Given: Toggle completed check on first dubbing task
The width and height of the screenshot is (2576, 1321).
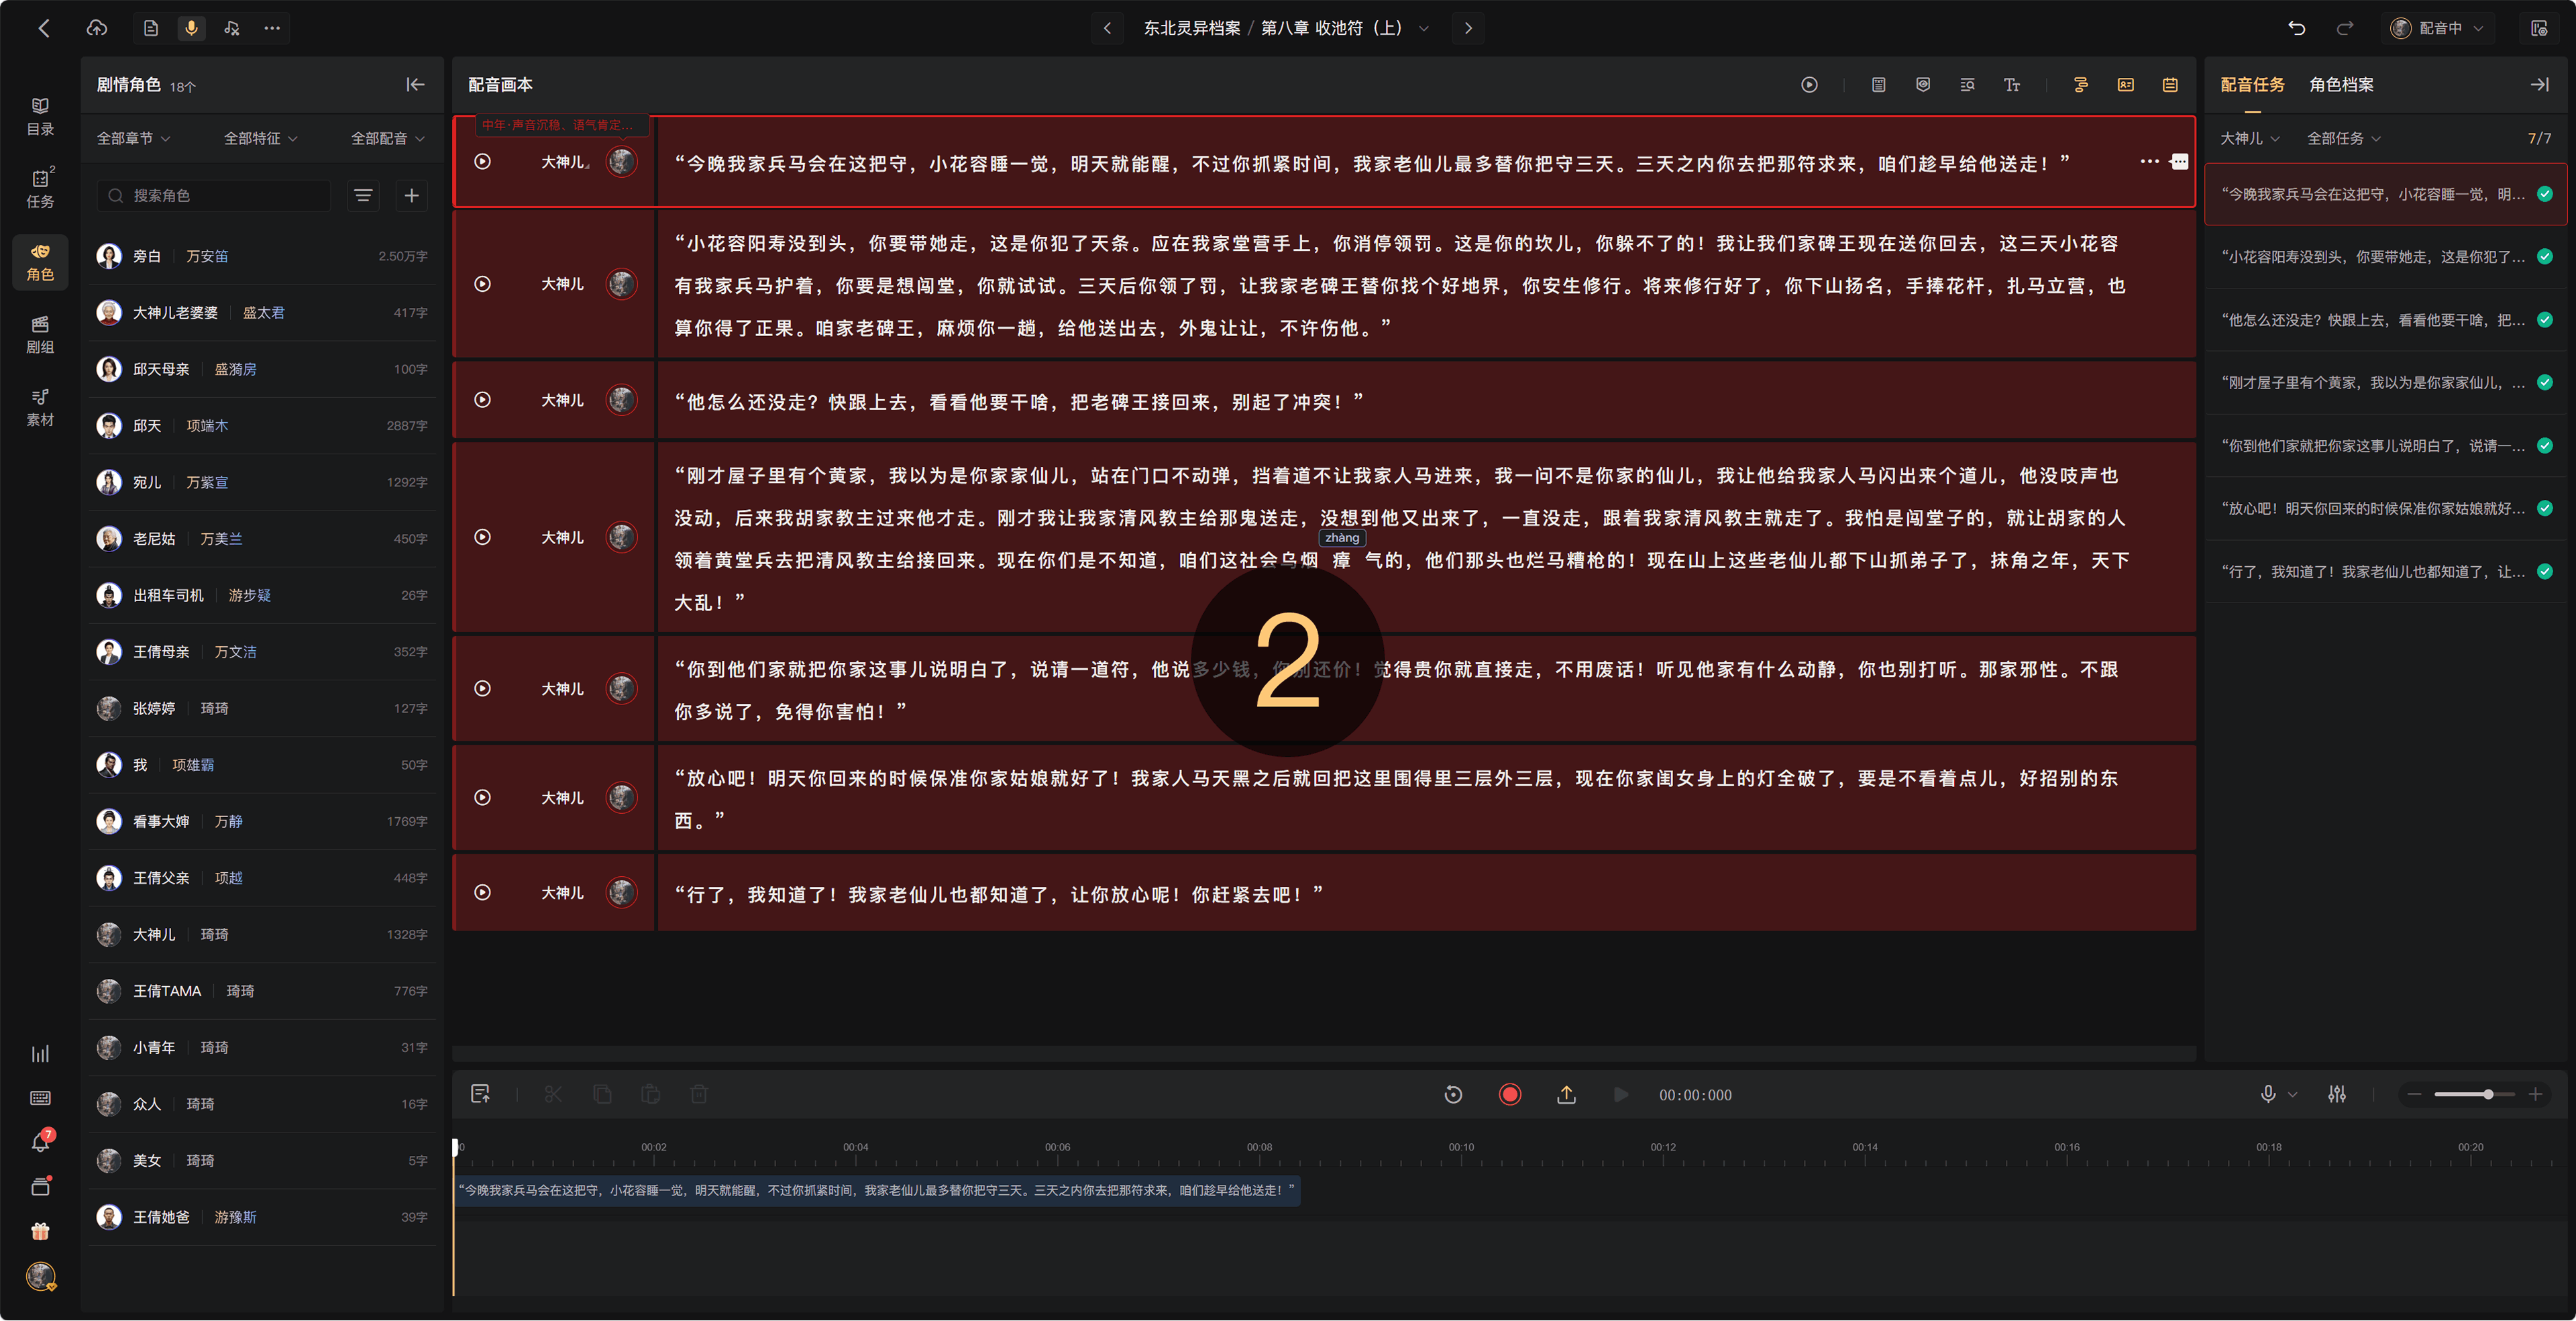Looking at the screenshot, I should [x=2545, y=194].
